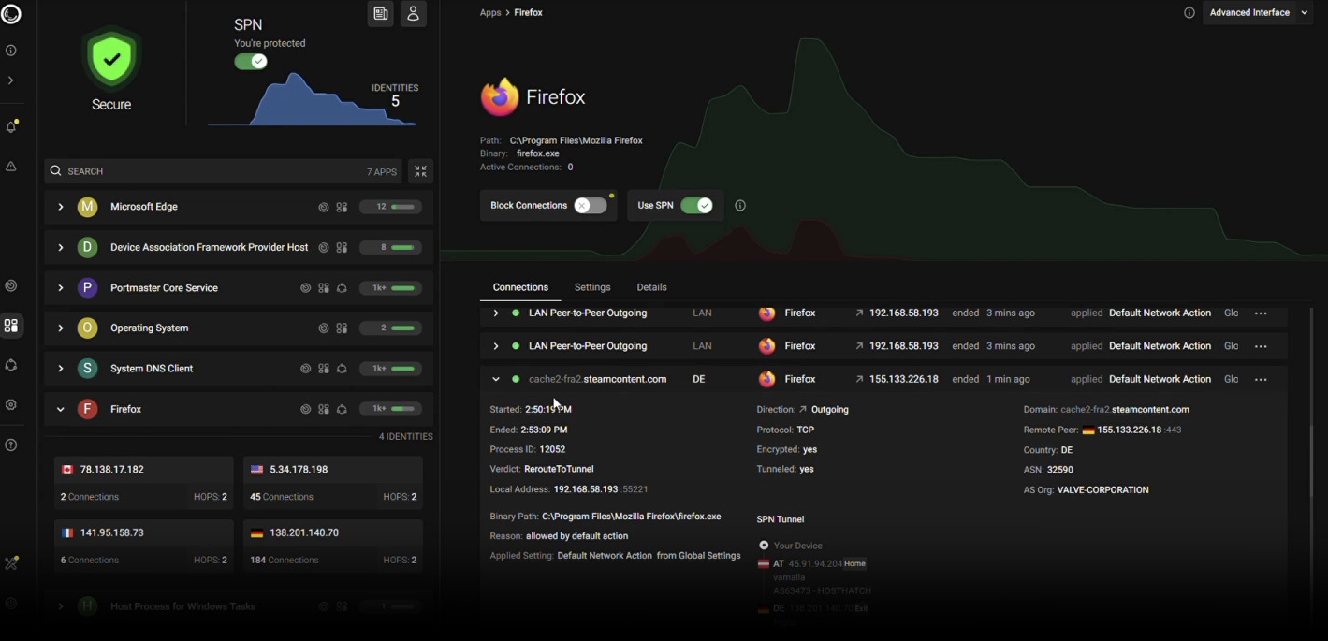Expand Operating System row
Viewport: 1328px width, 641px height.
[60, 328]
